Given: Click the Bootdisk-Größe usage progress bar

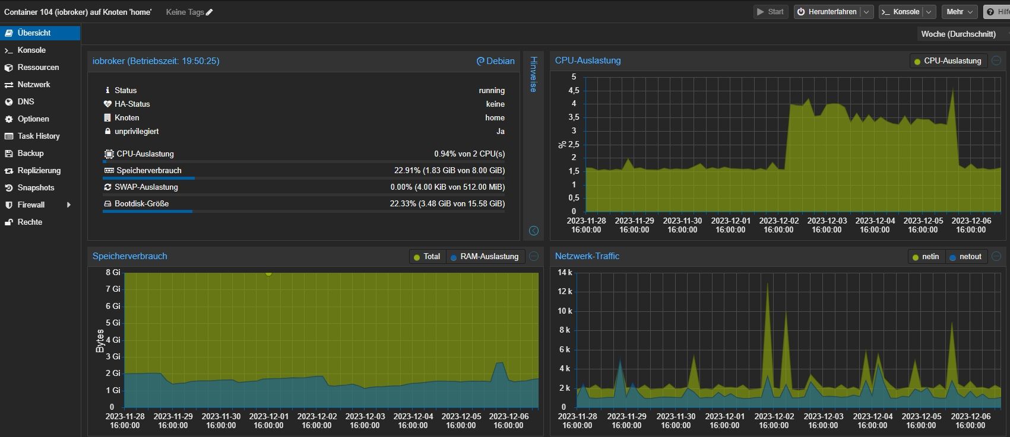Looking at the screenshot, I should click(x=303, y=211).
